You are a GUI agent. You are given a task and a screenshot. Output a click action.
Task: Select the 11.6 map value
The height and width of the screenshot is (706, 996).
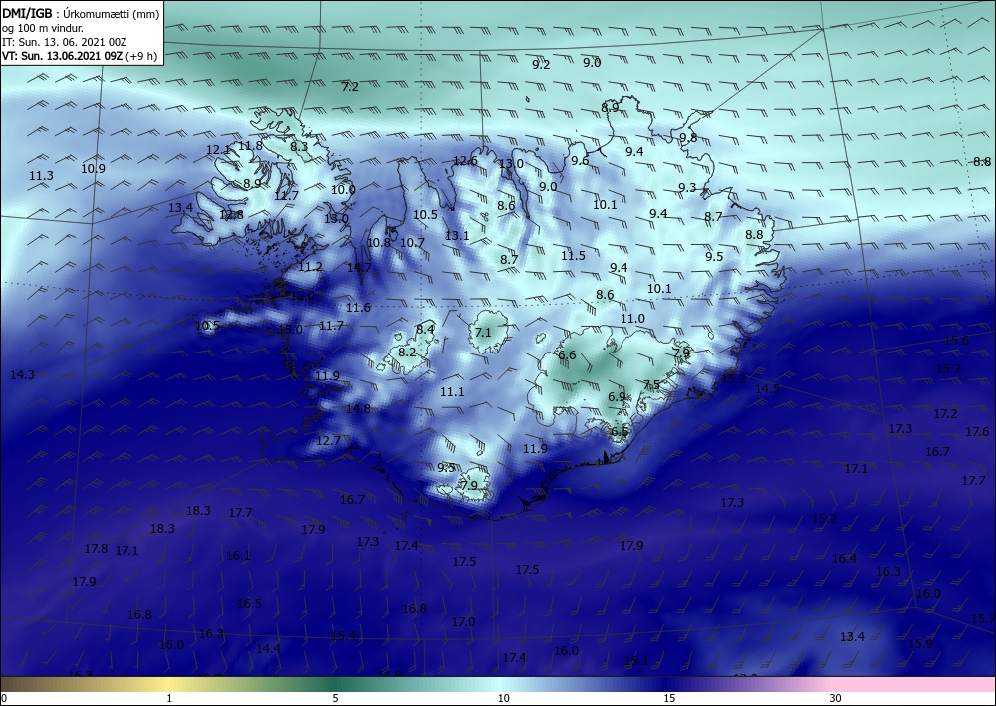click(358, 308)
